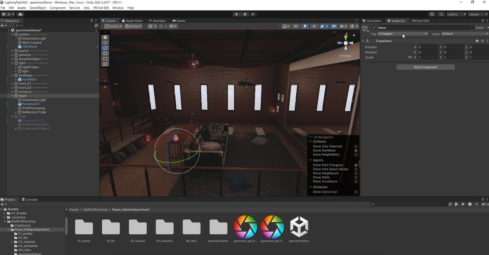Select the Scale tool in Scene view

(105, 53)
